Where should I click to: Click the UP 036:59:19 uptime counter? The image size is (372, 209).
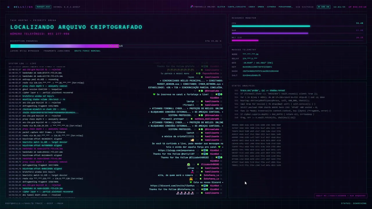click(357, 7)
